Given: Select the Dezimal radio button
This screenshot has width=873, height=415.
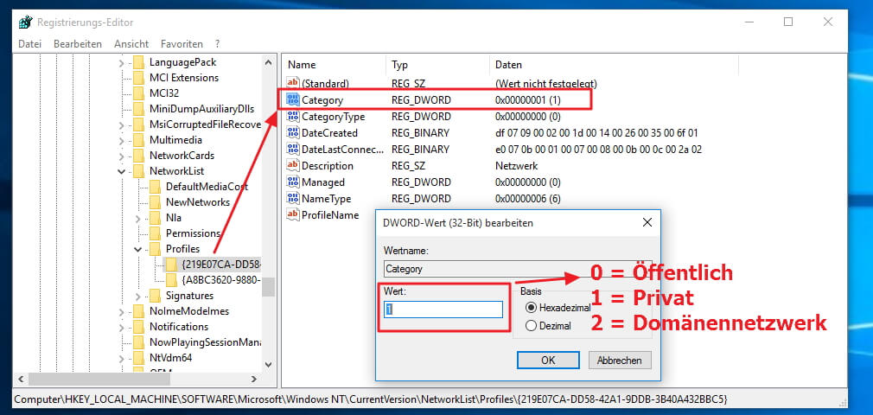Looking at the screenshot, I should click(x=531, y=326).
